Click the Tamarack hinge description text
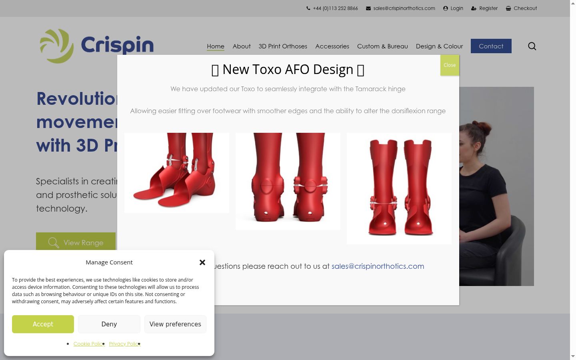Image resolution: width=576 pixels, height=360 pixels. click(288, 89)
